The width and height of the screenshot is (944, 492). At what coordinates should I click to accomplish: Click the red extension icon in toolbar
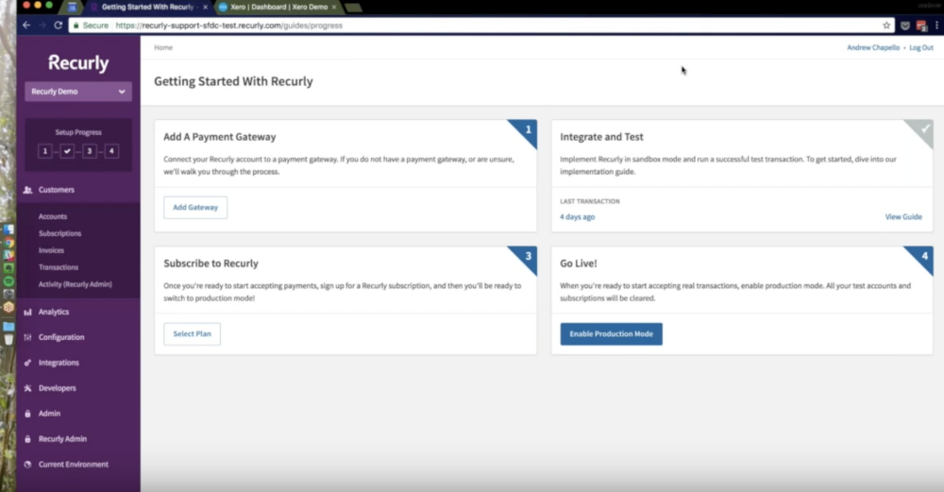pos(921,25)
